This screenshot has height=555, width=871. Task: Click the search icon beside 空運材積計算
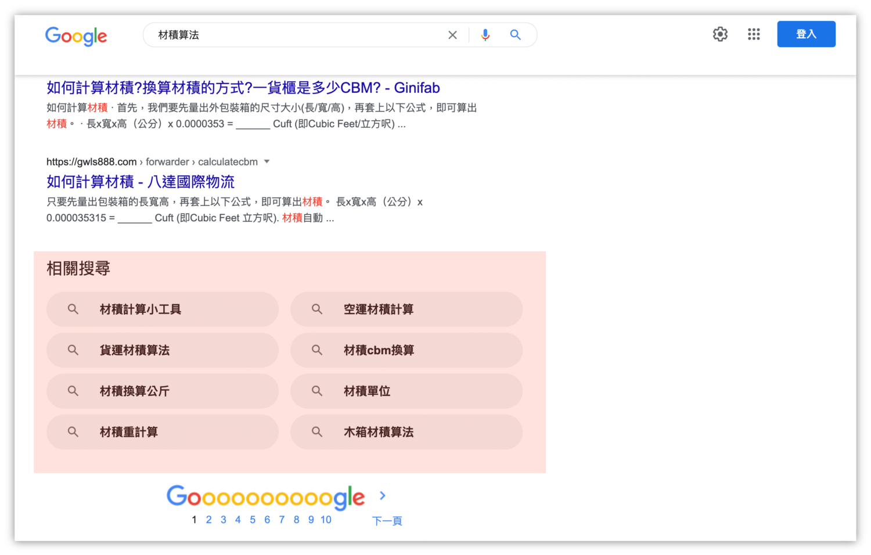pos(316,309)
